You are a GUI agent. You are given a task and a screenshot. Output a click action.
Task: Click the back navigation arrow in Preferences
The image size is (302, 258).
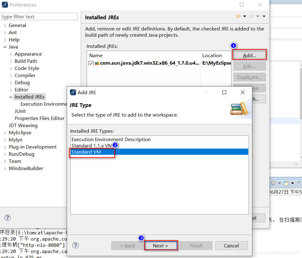tap(238, 16)
